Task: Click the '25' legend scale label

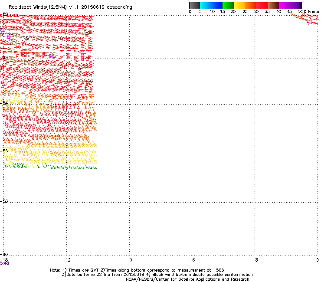Action: pos(245,12)
